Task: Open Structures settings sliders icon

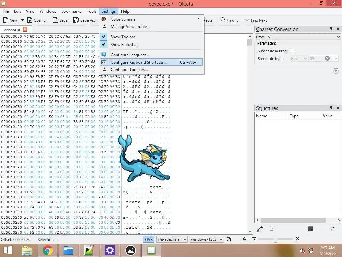Action: pyautogui.click(x=333, y=229)
